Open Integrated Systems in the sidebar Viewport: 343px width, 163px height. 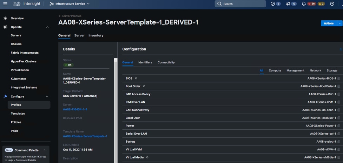(24, 87)
